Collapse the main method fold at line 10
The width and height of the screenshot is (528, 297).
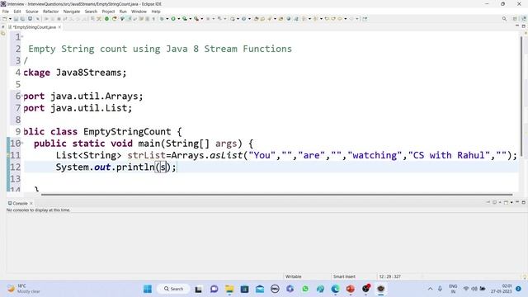pos(22,143)
